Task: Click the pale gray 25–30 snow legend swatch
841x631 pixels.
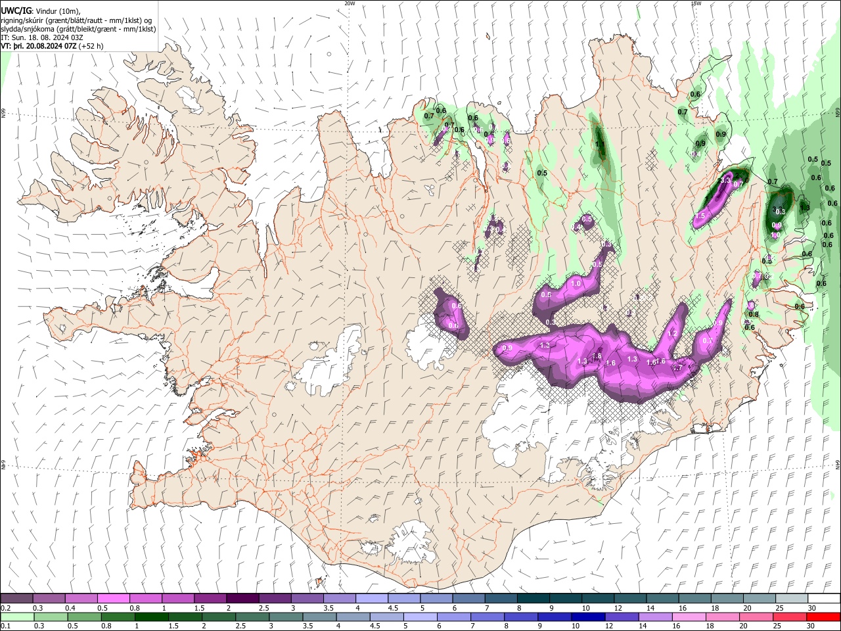Action: click(x=792, y=599)
